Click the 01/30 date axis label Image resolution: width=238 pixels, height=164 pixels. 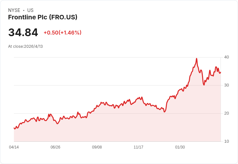[x=180, y=147]
